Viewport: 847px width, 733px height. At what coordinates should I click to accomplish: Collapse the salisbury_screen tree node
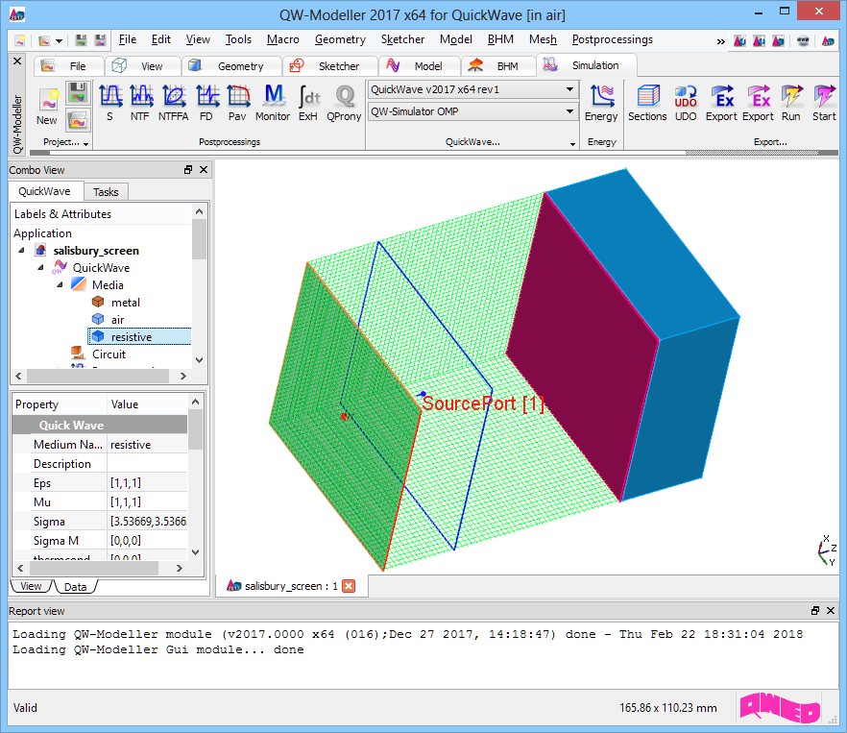[22, 251]
